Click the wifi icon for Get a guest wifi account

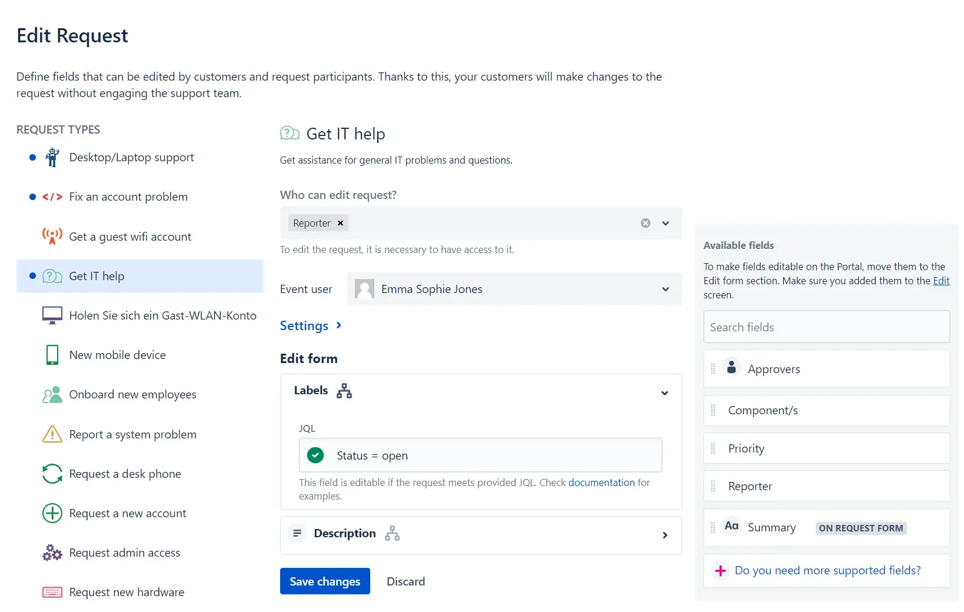pyautogui.click(x=52, y=236)
